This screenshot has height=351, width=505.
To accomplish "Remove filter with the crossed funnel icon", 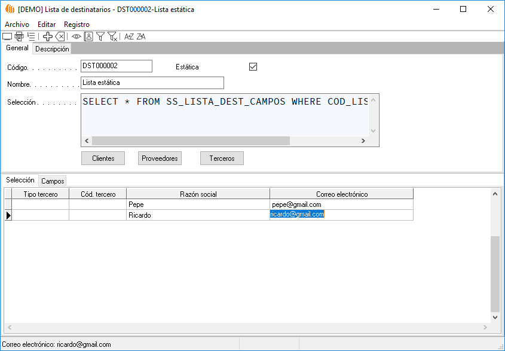I will (x=112, y=36).
